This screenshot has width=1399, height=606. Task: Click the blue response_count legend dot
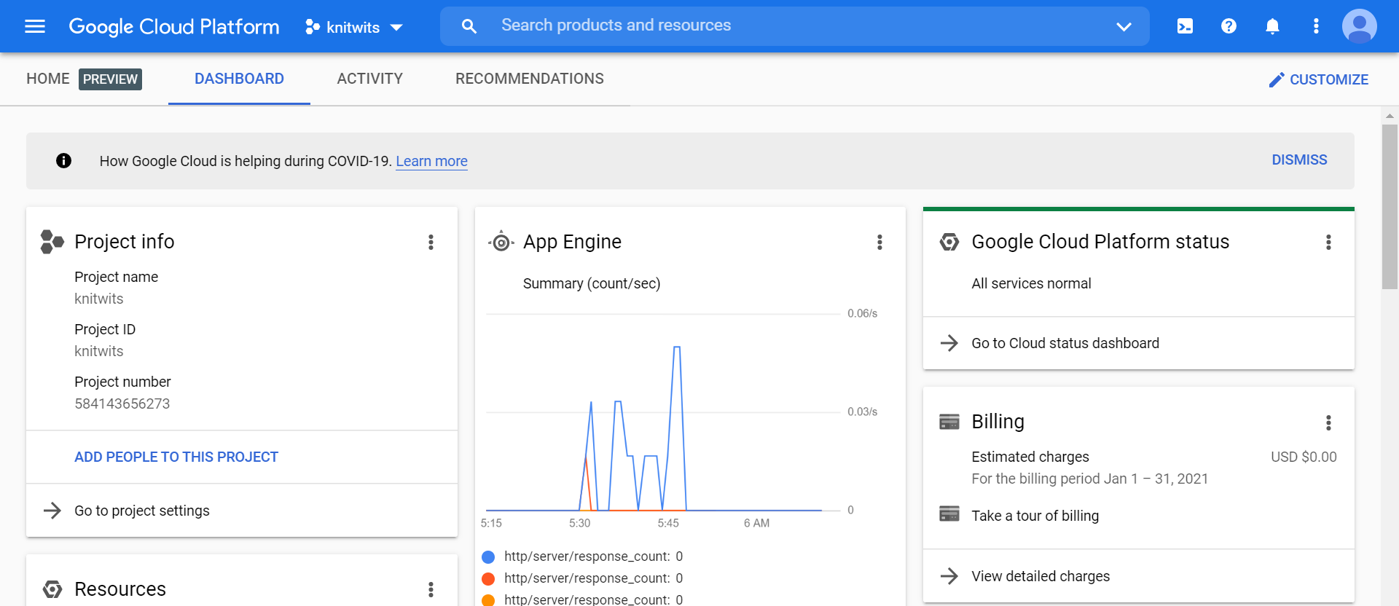(488, 556)
